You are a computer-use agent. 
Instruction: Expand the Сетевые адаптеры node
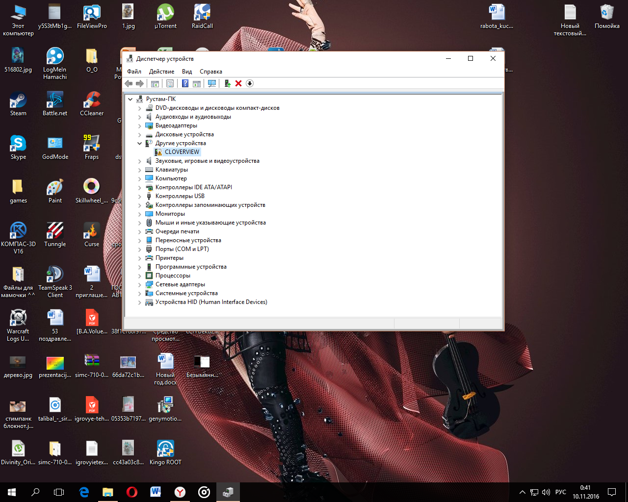pos(140,285)
